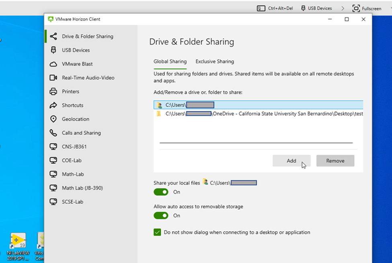The image size is (392, 263).
Task: Turn off Share your local files toggle
Action: [x=161, y=192]
